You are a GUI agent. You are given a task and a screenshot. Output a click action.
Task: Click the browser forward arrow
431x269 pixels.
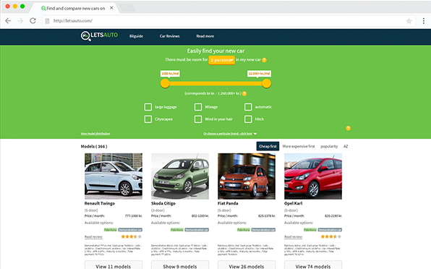[x=20, y=21]
